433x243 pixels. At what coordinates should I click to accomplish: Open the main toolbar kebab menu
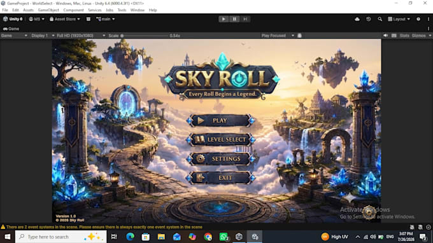[x=429, y=19]
